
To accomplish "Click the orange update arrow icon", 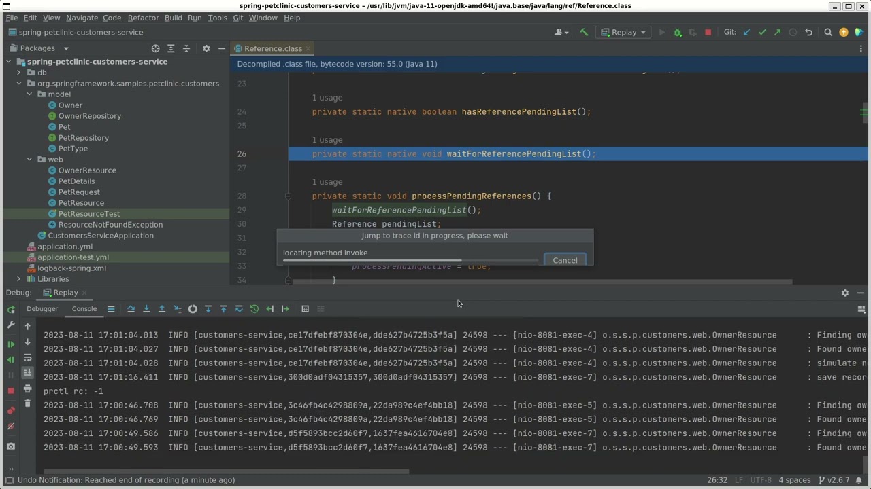I will coord(844,32).
